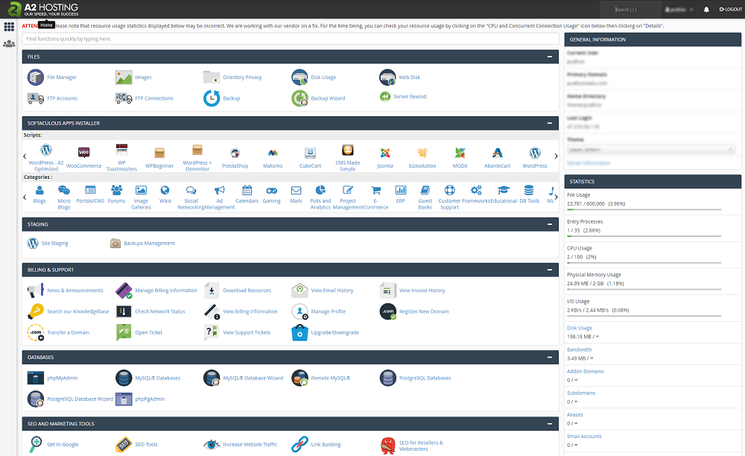Open Register New Domain icon
Screen dimensions: 745x456
coord(387,311)
